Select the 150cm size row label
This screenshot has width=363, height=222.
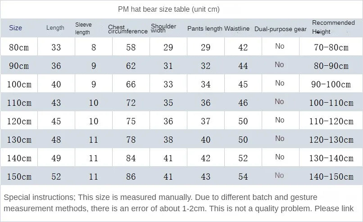[19, 177]
